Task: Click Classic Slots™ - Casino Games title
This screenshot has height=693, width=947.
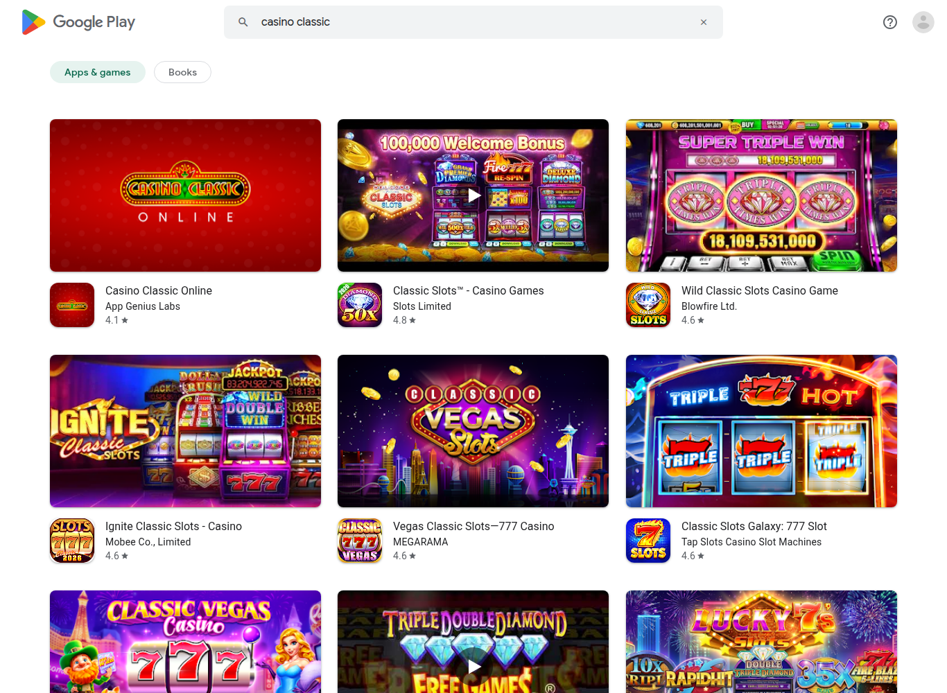Action: (x=469, y=291)
